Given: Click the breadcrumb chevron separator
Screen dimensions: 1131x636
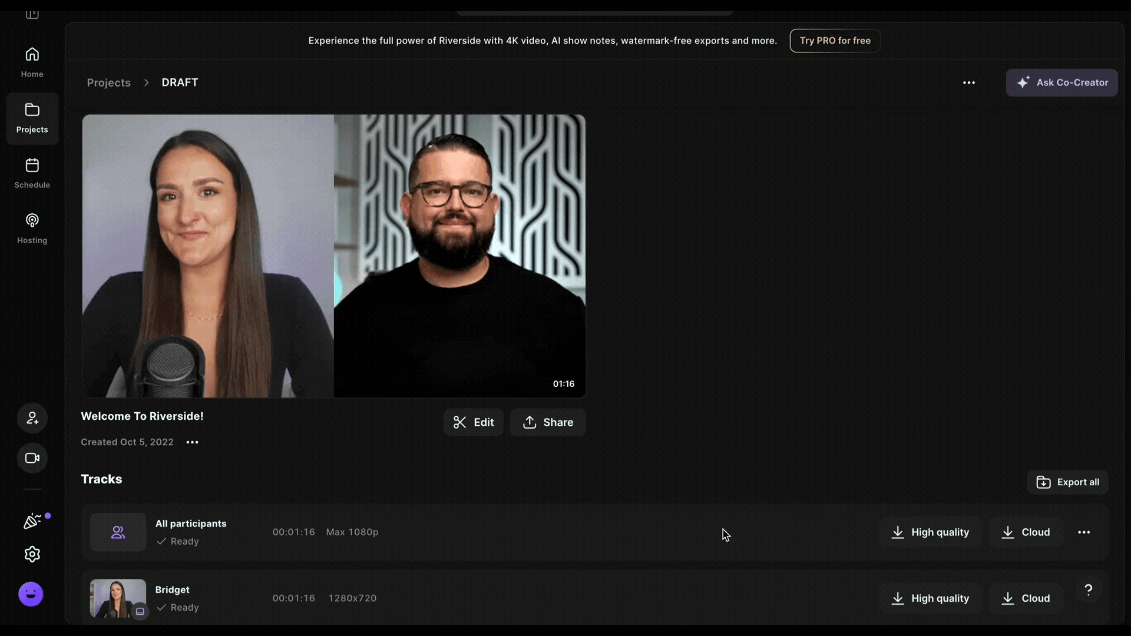Looking at the screenshot, I should pos(146,83).
